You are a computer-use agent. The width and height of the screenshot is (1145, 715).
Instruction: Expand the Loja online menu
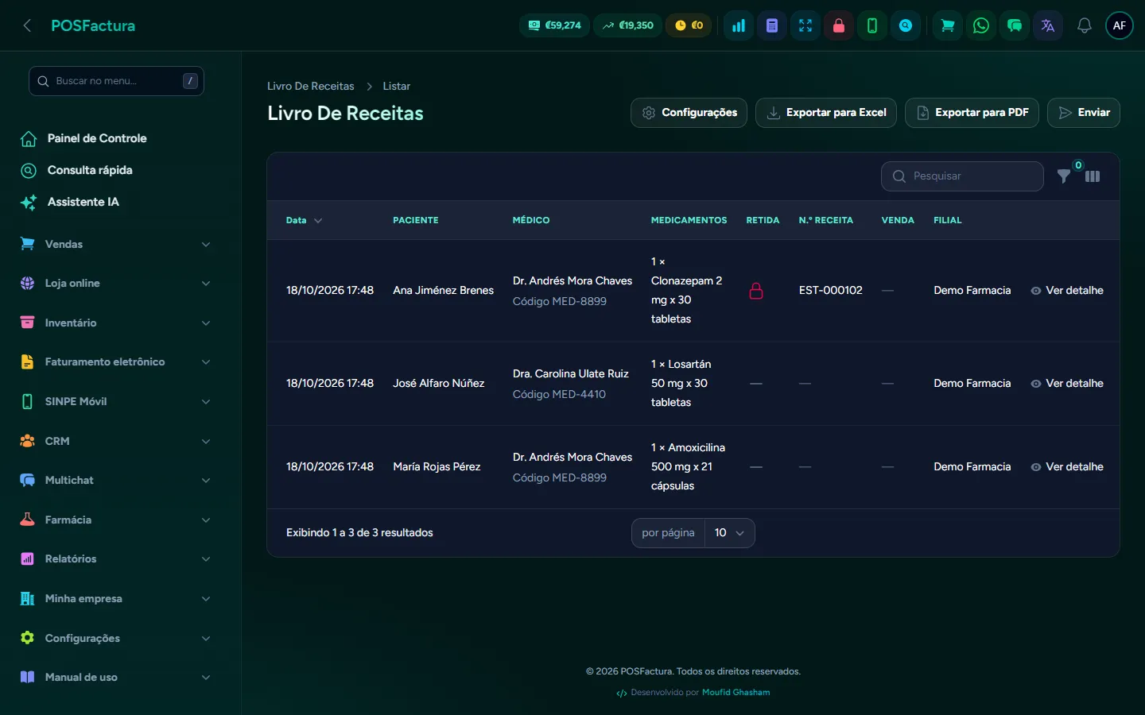pyautogui.click(x=115, y=284)
